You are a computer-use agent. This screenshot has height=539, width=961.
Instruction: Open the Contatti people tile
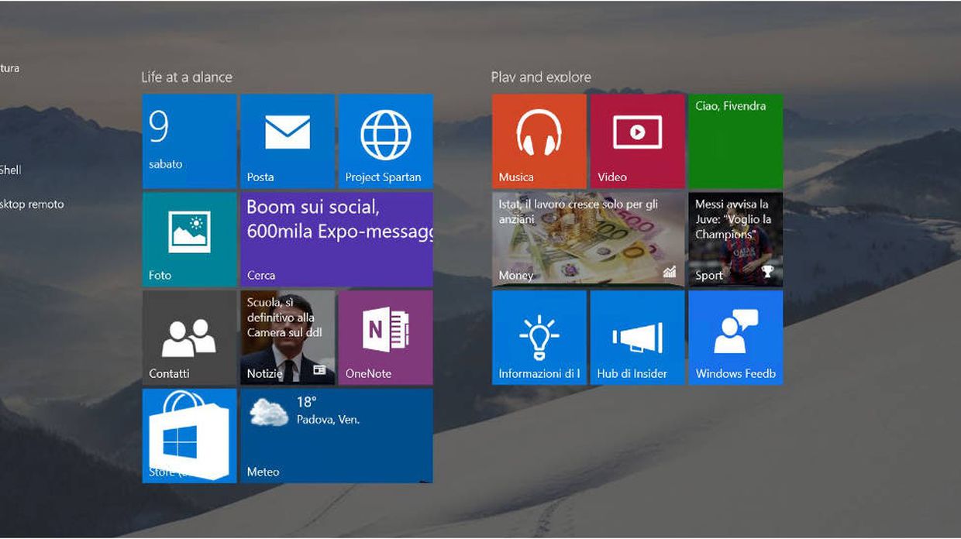[189, 338]
